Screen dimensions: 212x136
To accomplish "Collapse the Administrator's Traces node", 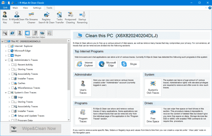I will 6,60.
